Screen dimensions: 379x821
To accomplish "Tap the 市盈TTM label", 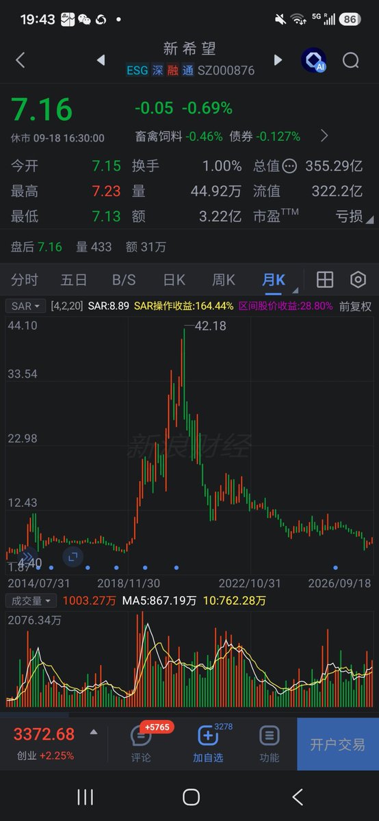I will [x=276, y=216].
